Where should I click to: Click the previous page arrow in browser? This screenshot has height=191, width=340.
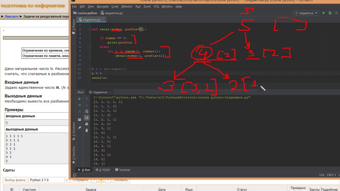click(x=94, y=180)
